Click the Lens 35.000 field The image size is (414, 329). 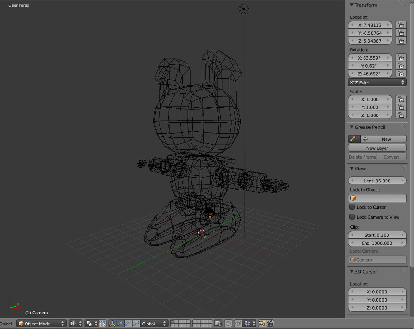(377, 181)
